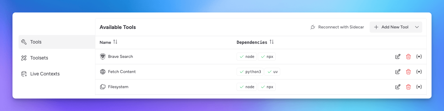The image size is (444, 111).
Task: Delete the Filesystem tool
Action: (408, 87)
